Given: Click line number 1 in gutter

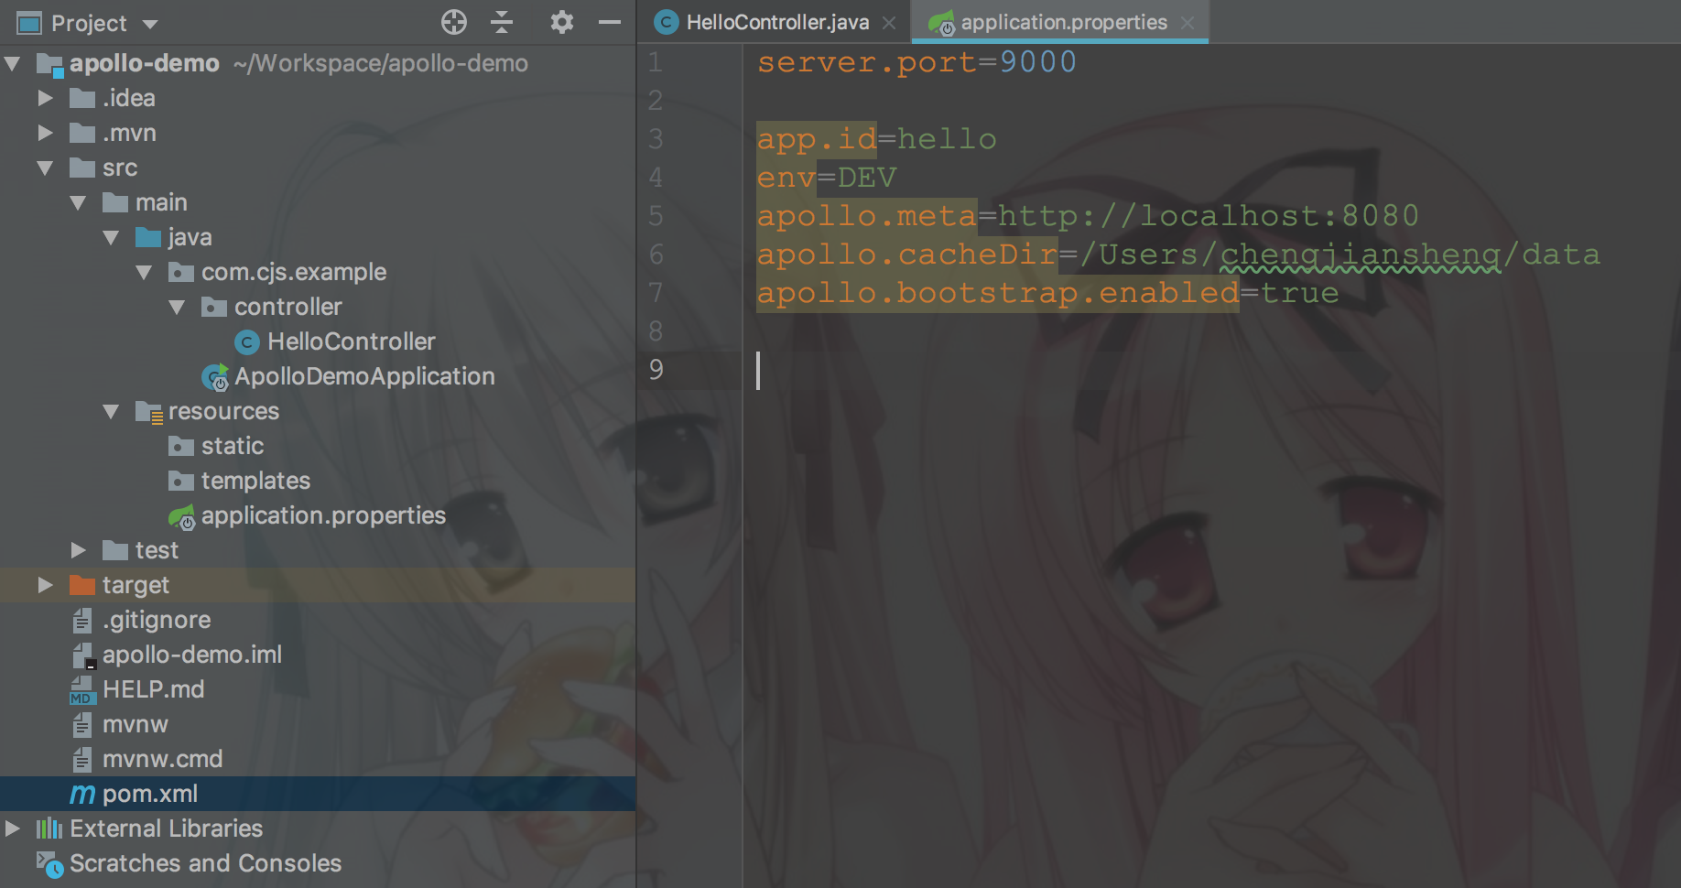Looking at the screenshot, I should 656,62.
